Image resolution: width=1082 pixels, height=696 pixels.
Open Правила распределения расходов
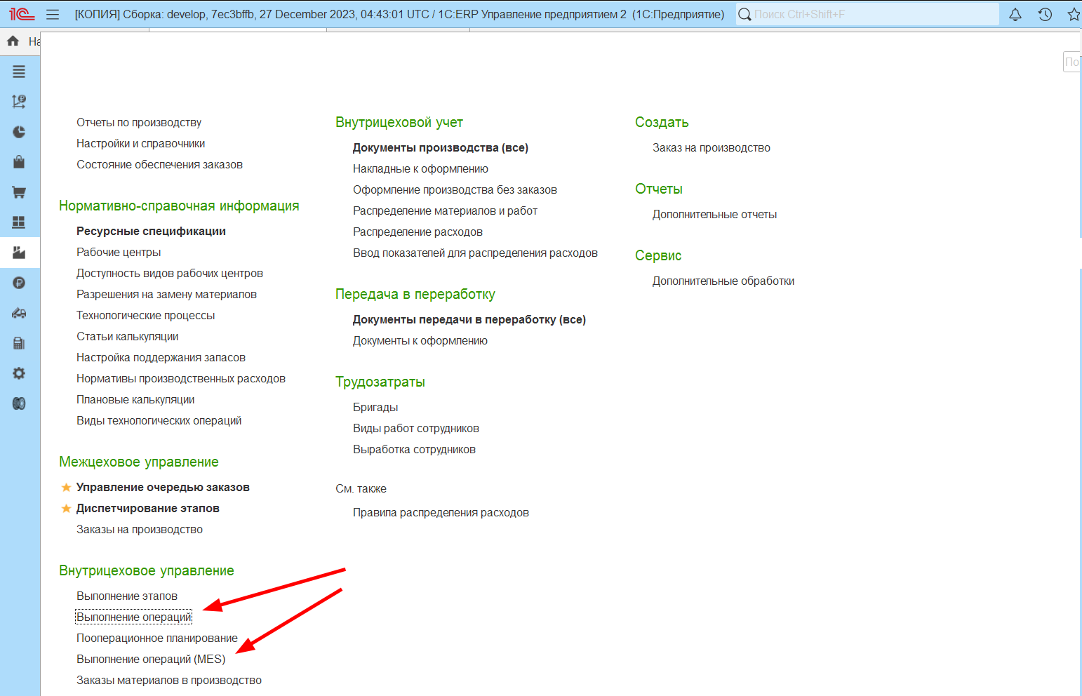(x=441, y=512)
